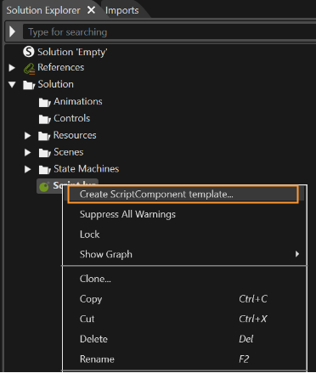316x373 pixels.
Task: Select Suppress All Warnings
Action: pyautogui.click(x=184, y=214)
